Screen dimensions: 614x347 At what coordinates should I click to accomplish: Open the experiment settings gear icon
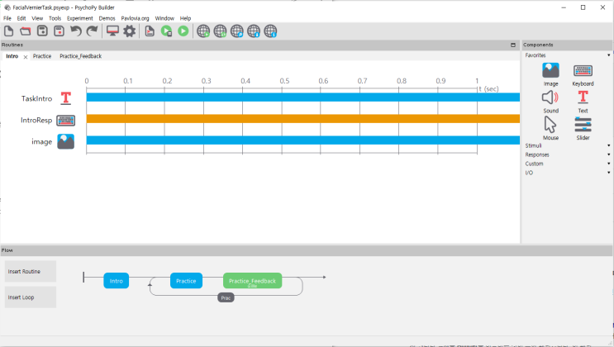129,31
